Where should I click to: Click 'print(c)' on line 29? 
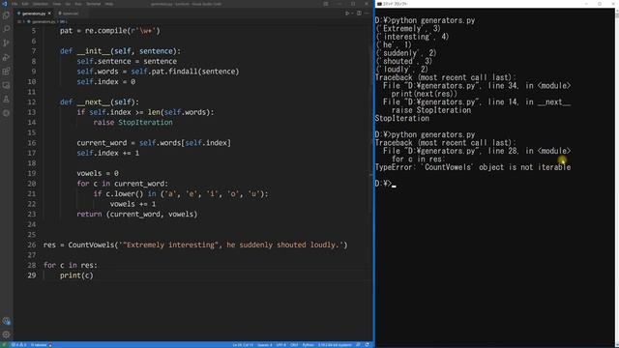(76, 275)
